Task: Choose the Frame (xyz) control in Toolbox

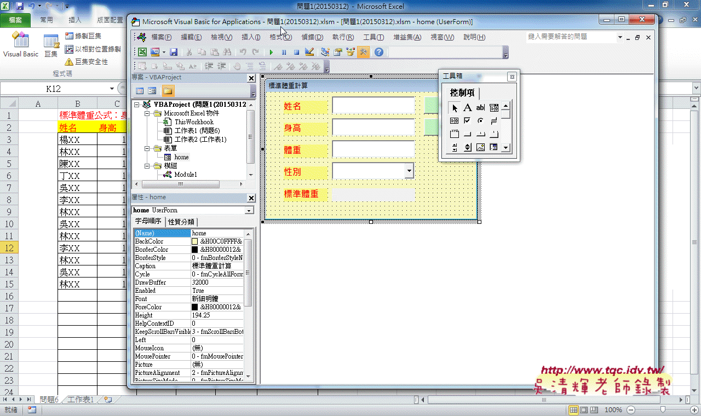Action: pyautogui.click(x=455, y=134)
